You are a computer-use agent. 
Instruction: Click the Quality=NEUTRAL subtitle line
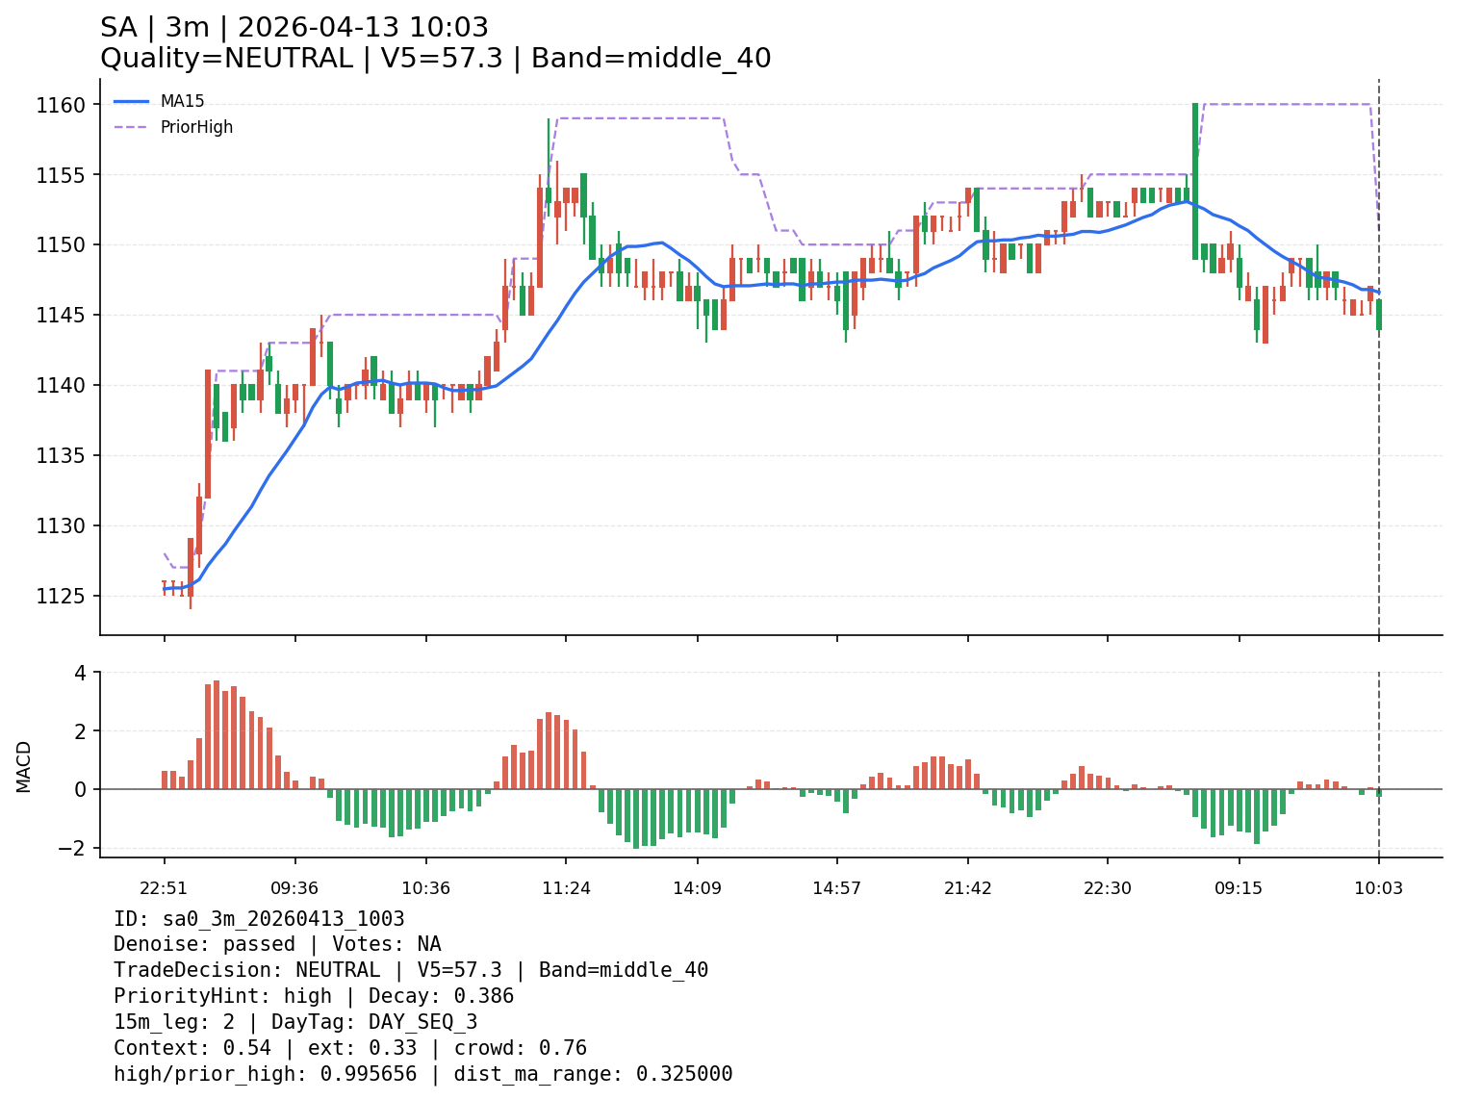(x=435, y=59)
